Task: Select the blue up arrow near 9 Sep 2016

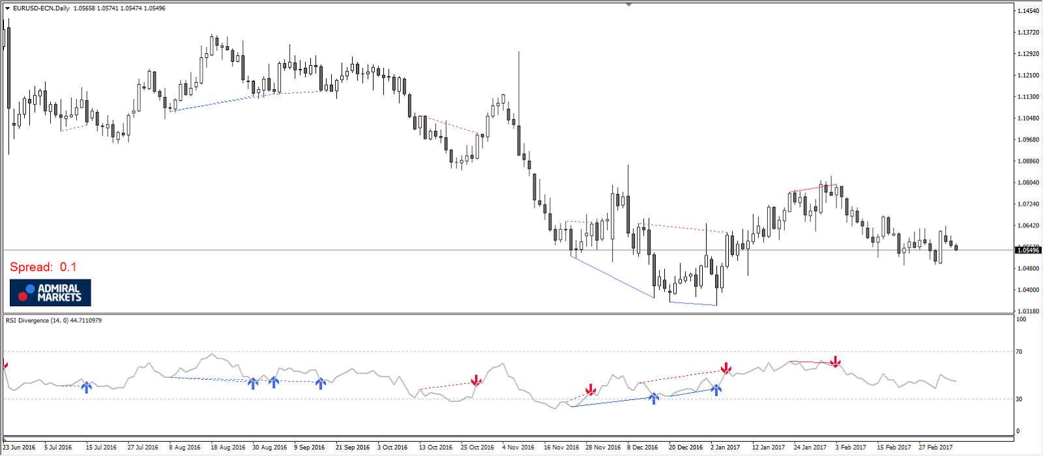Action: (x=320, y=384)
